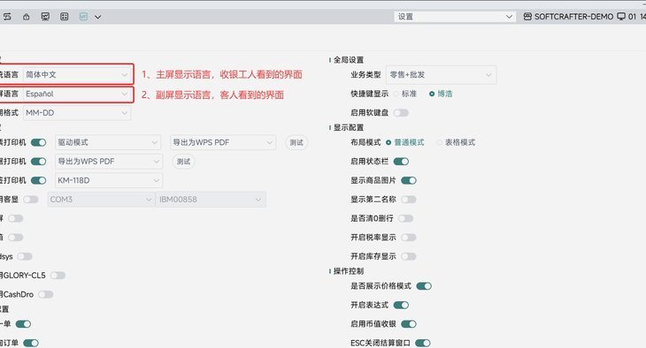The image size is (646, 348).
Task: Toggle the ESC关闭结算窗口 switch
Action: [423, 343]
